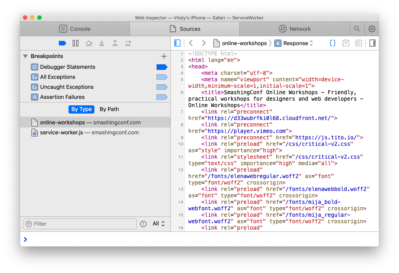Collapse the Breakpoints section

point(25,56)
